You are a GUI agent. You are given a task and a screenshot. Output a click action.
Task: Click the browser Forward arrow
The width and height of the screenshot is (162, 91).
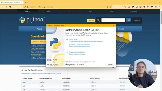pos(6,7)
